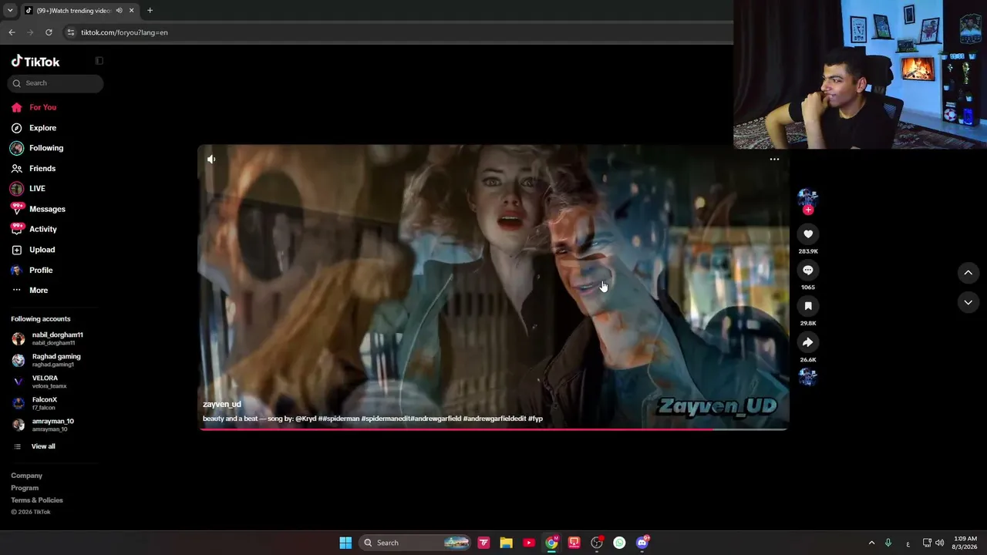Open the browser tab search dropdown
Image resolution: width=987 pixels, height=555 pixels.
click(10, 11)
